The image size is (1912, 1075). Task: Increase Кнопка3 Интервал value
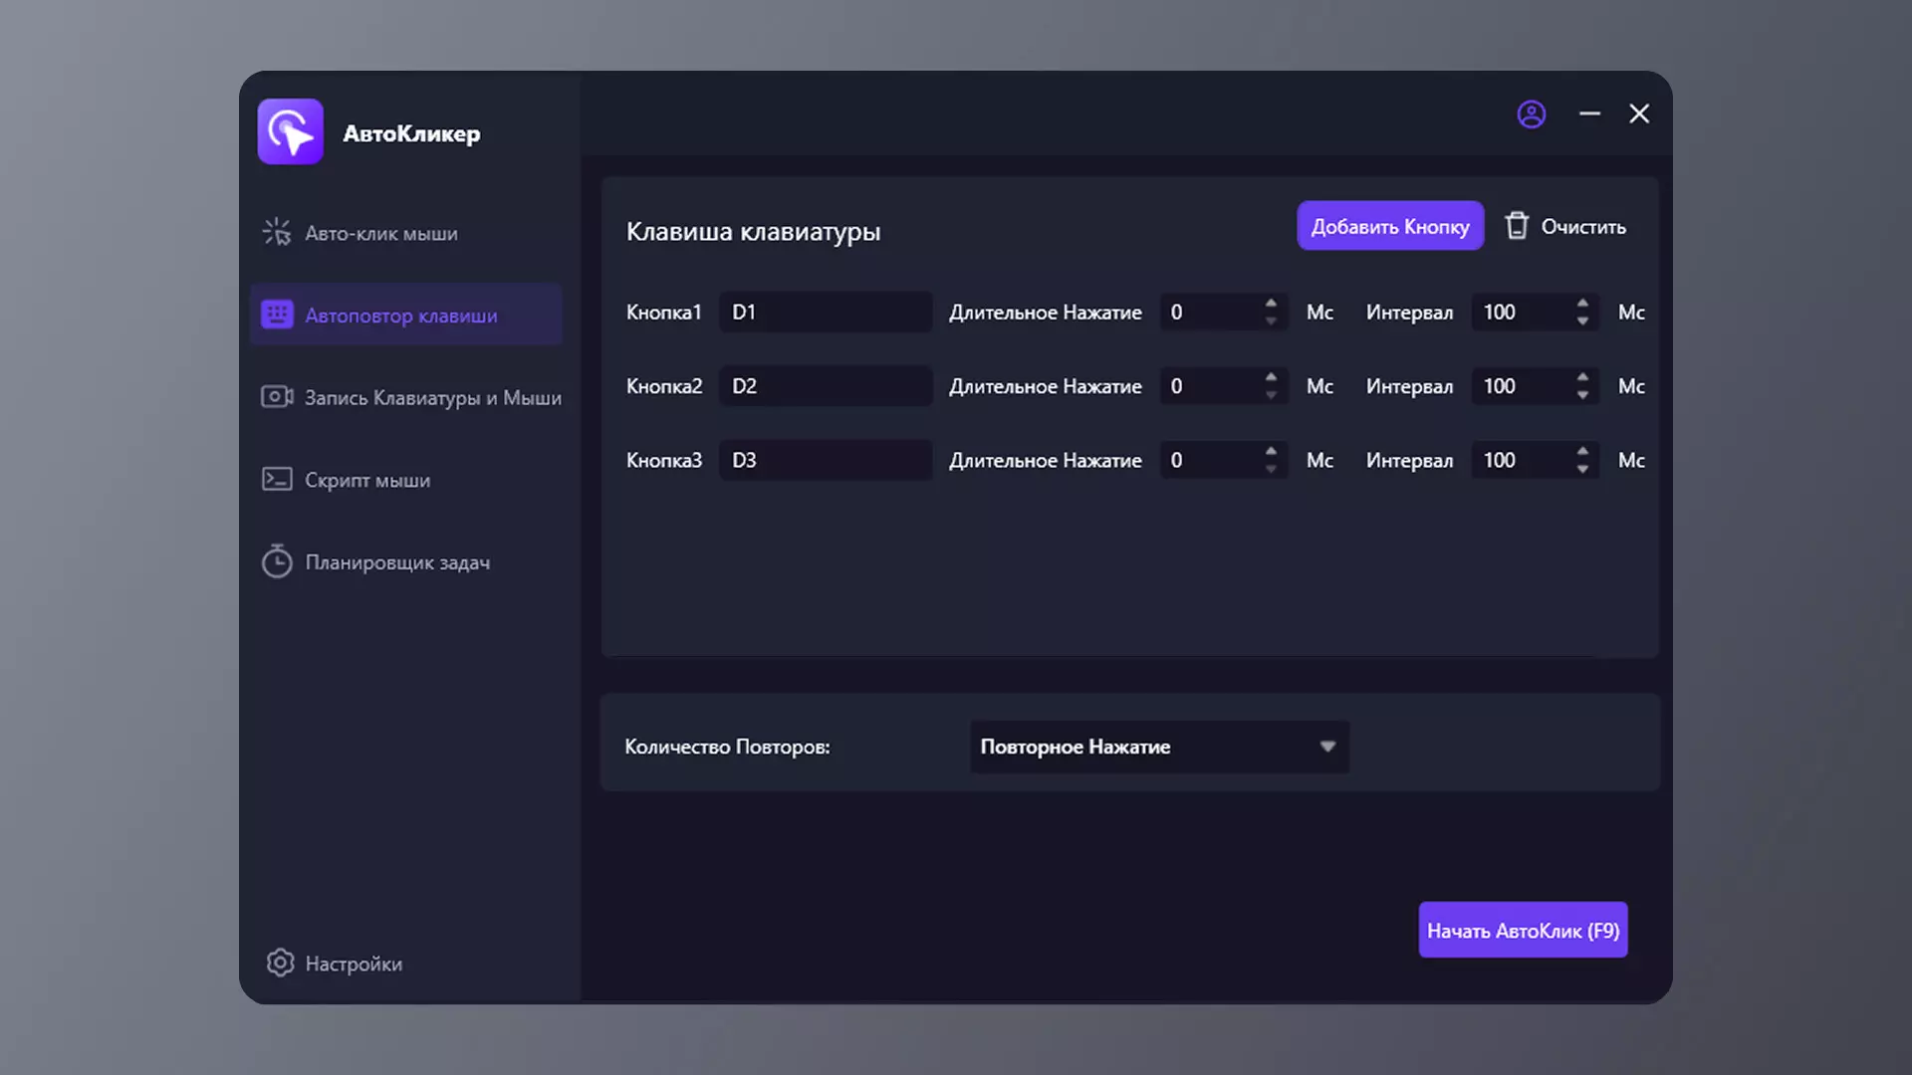click(1582, 451)
